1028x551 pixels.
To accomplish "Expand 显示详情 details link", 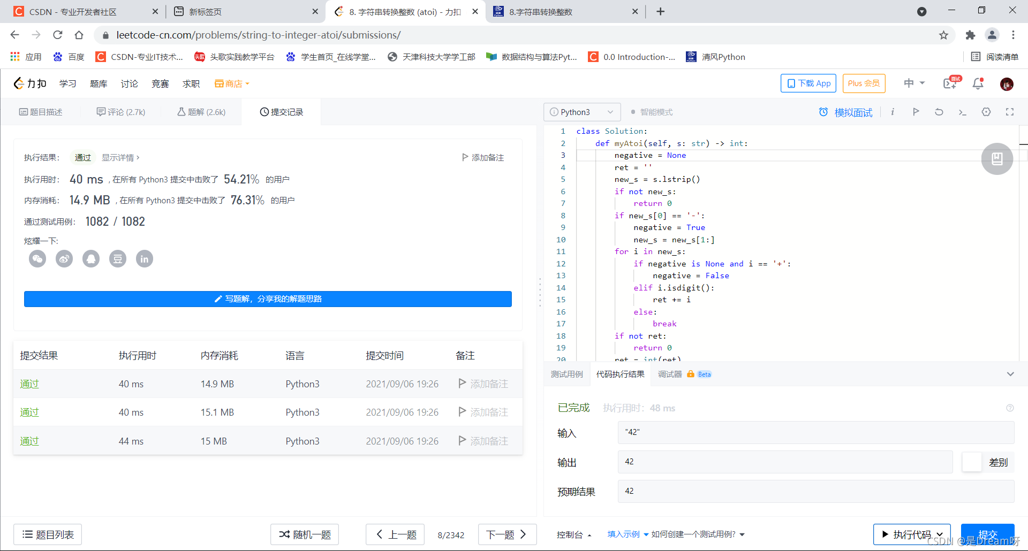I will coord(120,157).
